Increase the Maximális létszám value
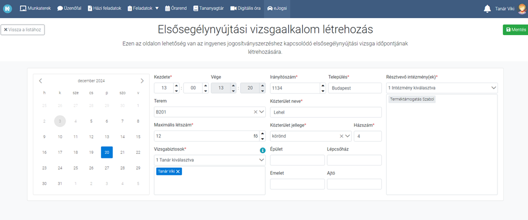Screen dimensions: 528x220 pos(262,133)
